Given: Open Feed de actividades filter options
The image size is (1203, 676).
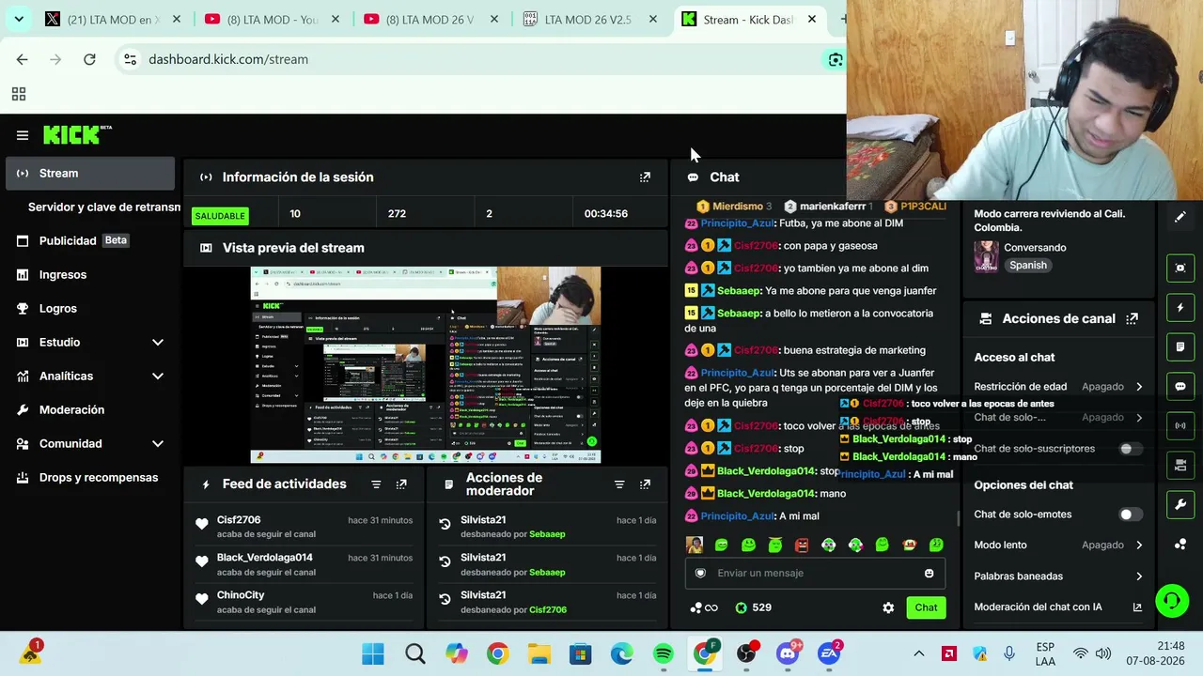Looking at the screenshot, I should pyautogui.click(x=376, y=484).
